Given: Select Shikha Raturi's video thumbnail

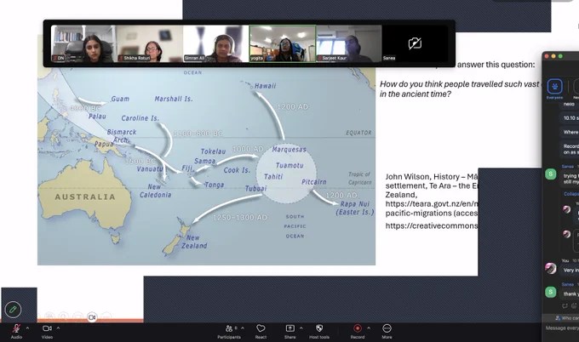Looking at the screenshot, I should point(150,43).
